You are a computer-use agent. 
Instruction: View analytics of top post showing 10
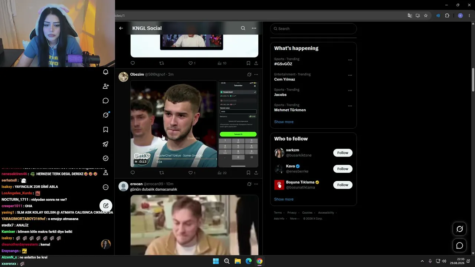point(222,63)
